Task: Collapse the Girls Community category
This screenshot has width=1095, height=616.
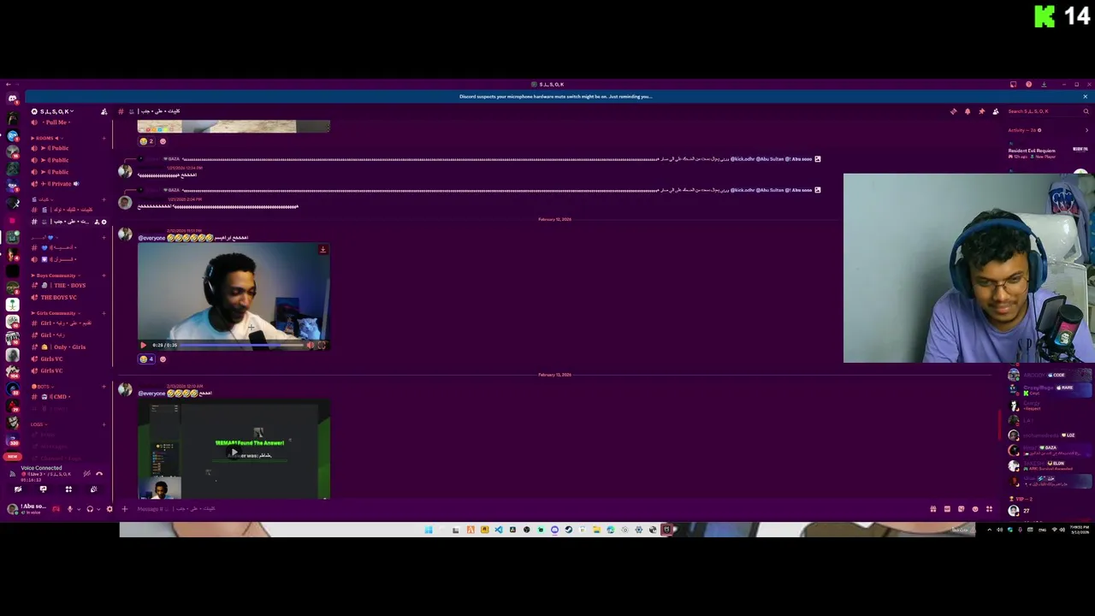Action: pos(55,313)
